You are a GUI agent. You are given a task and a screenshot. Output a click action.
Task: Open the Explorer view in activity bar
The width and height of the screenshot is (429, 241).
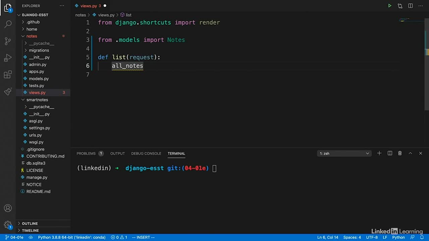click(x=8, y=8)
